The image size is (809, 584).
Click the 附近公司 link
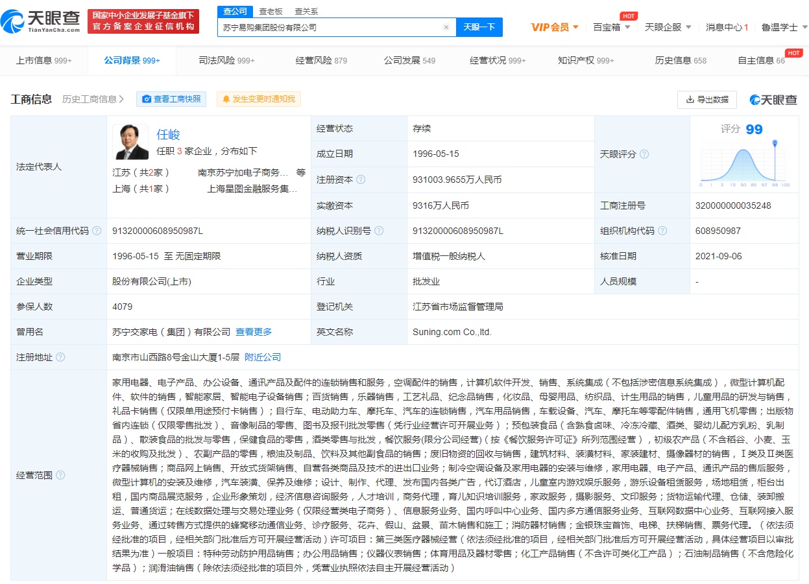click(263, 357)
